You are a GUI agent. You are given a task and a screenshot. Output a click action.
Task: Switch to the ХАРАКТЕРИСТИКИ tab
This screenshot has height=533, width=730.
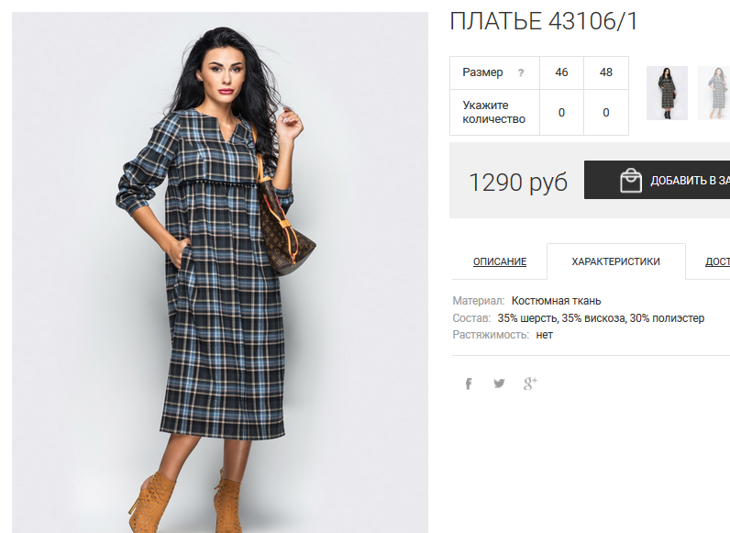pos(615,261)
